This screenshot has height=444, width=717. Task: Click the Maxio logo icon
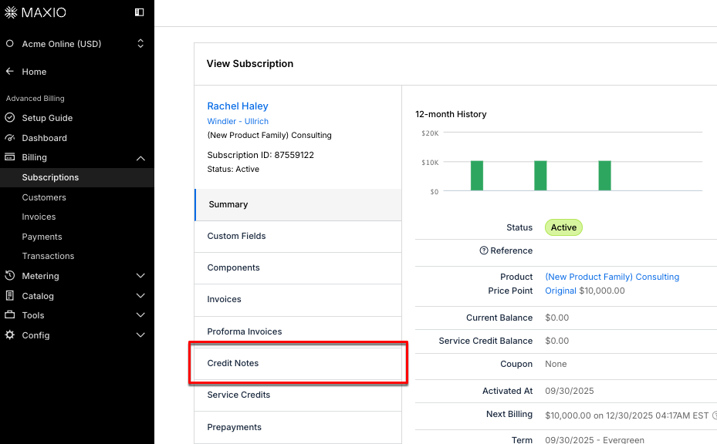click(11, 12)
